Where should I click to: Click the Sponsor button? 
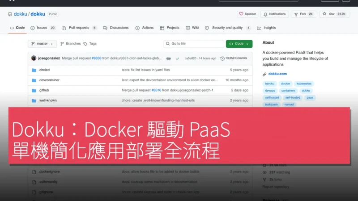(247, 14)
